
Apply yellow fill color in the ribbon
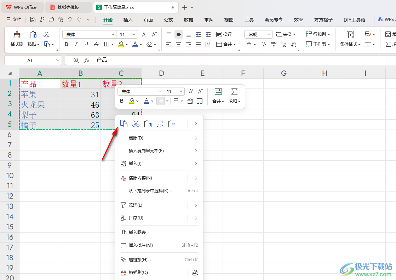[121, 44]
